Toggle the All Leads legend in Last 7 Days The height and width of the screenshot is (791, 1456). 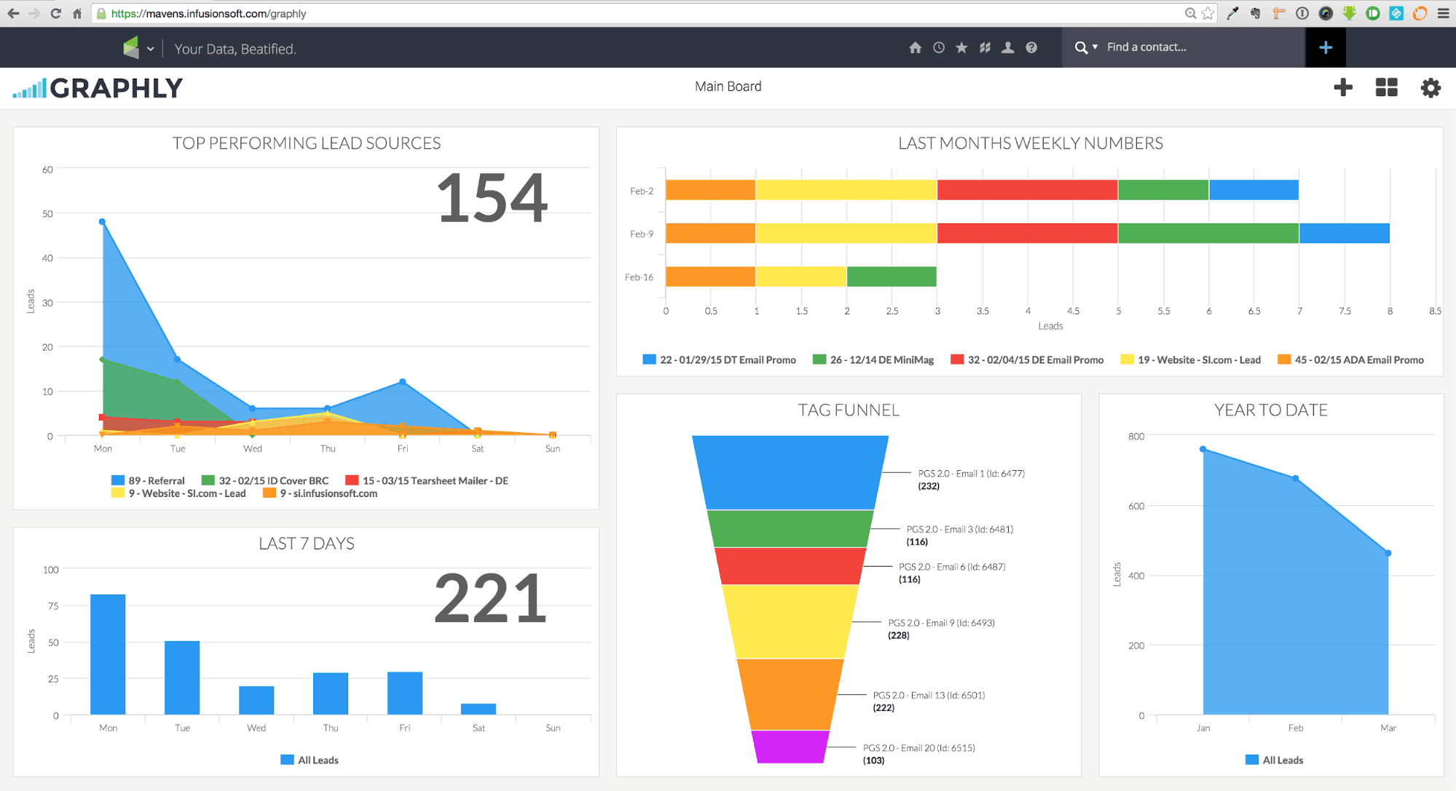click(x=310, y=760)
